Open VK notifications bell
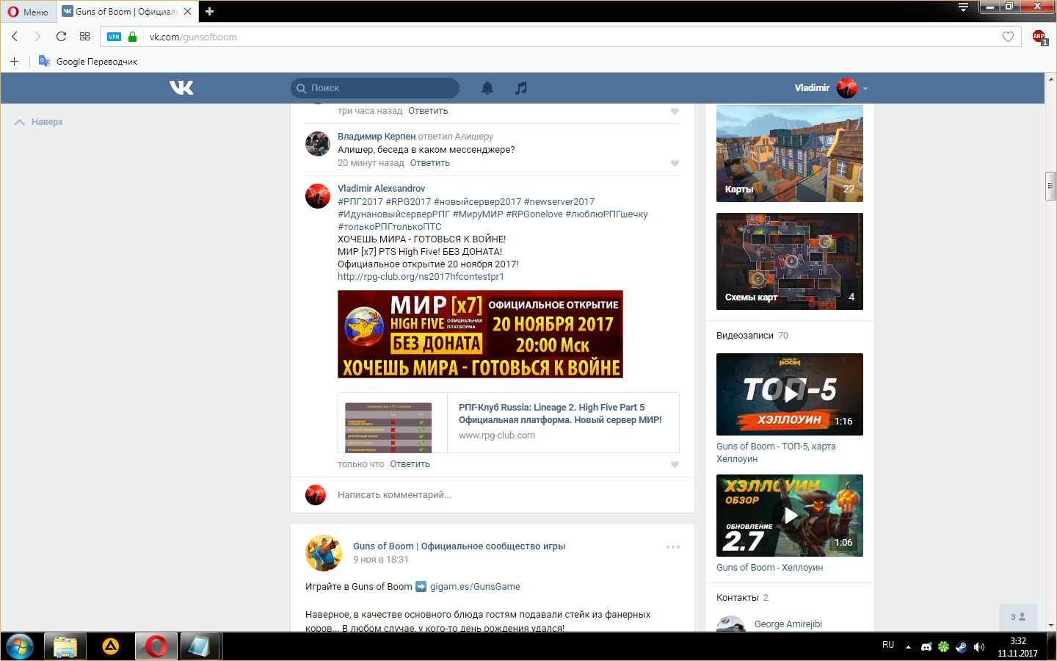 coord(487,88)
